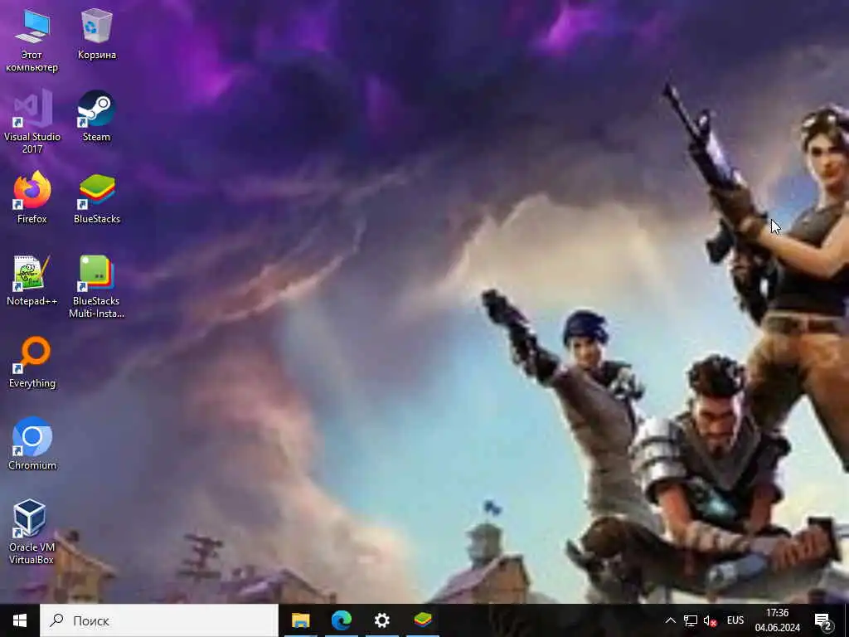
Task: Select the Firefox desktop shortcut
Action: pos(32,199)
